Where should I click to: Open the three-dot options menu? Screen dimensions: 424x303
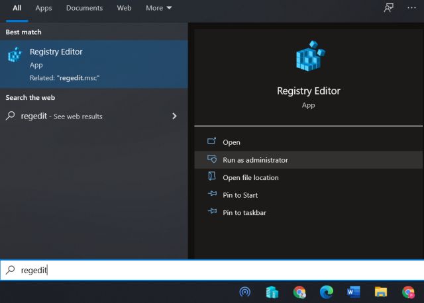coord(411,8)
